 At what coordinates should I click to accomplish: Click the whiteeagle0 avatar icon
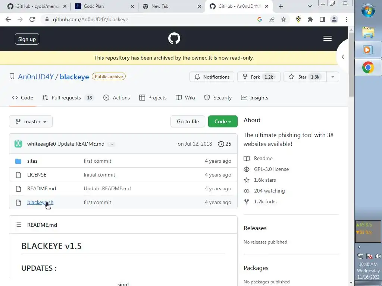18,144
